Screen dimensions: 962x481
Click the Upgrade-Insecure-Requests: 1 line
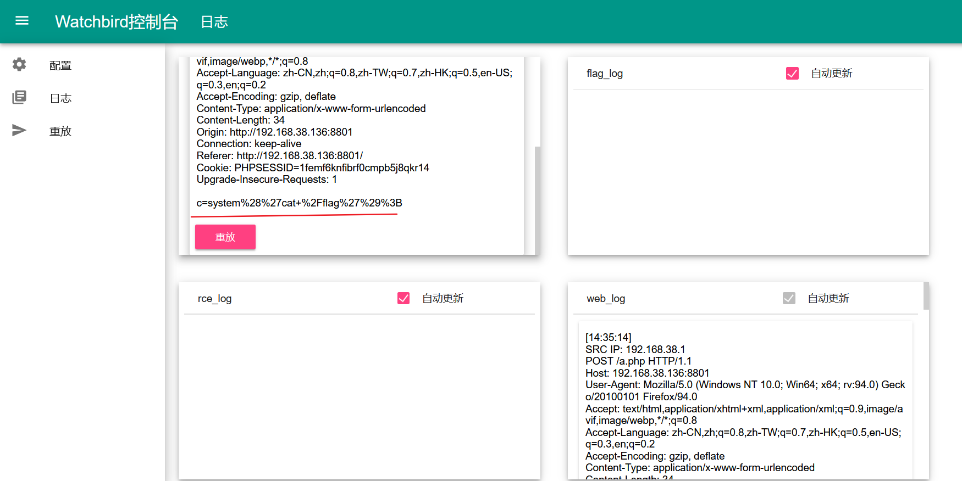coord(267,180)
